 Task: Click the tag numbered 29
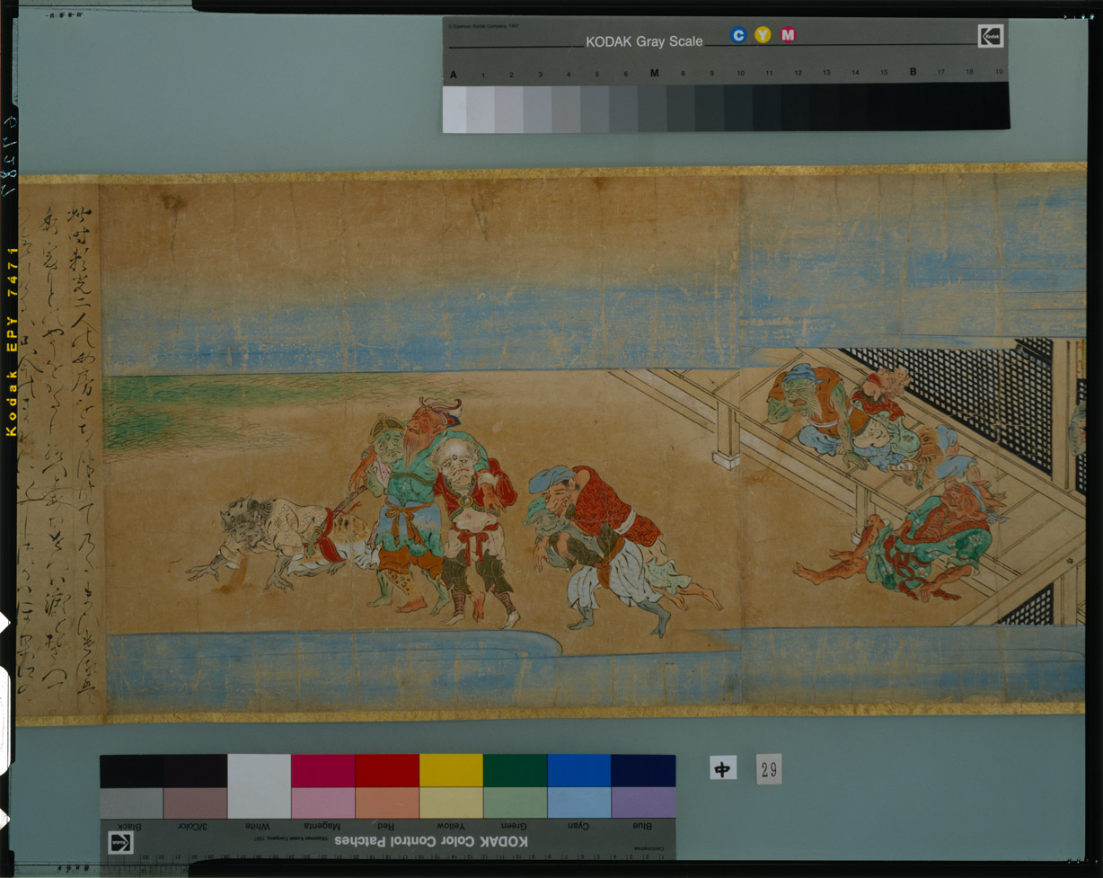click(769, 768)
